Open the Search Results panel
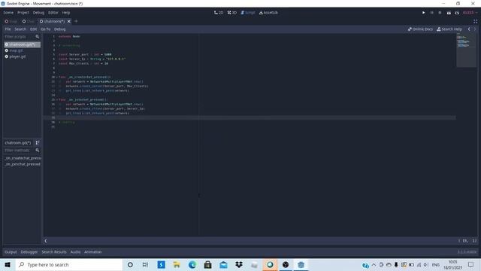Viewport: 481px width, 271px height. (54, 252)
